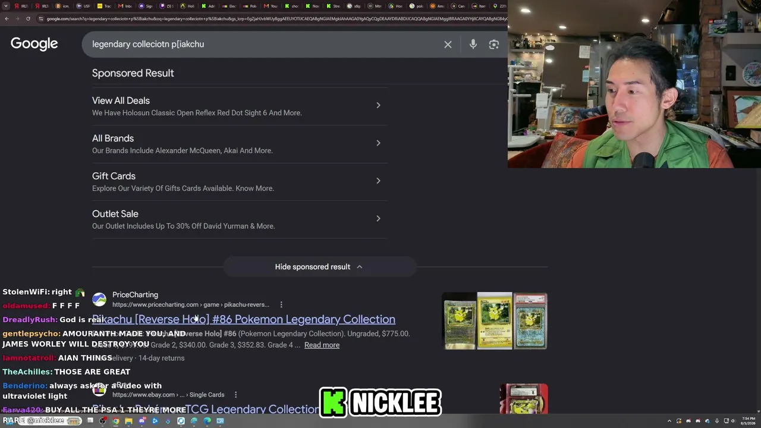Expand the arrow beside All Brands
The width and height of the screenshot is (761, 428).
378,143
